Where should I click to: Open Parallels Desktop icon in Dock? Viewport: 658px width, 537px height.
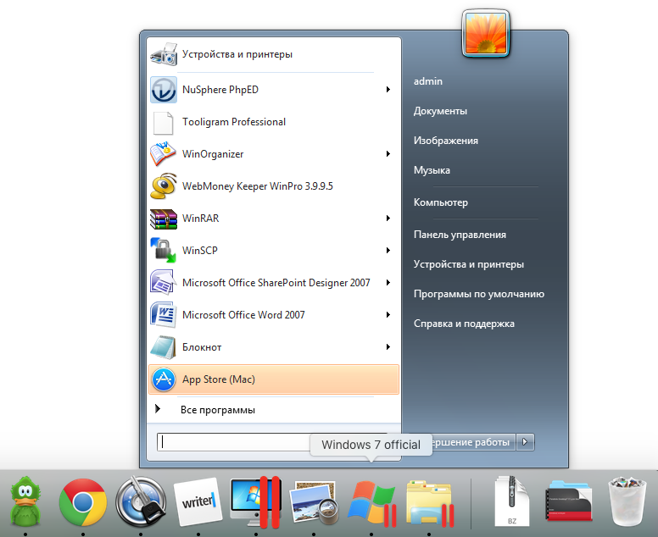tap(255, 501)
